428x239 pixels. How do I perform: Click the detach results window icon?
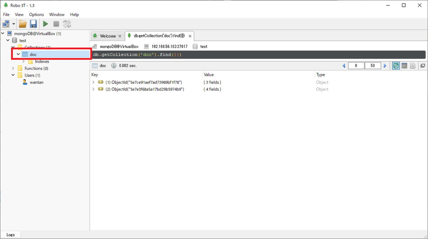[423, 66]
